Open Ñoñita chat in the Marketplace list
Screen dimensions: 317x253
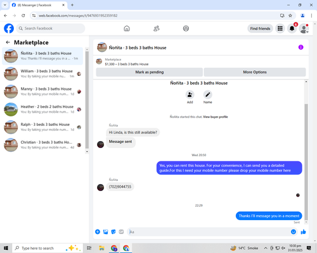[42, 56]
